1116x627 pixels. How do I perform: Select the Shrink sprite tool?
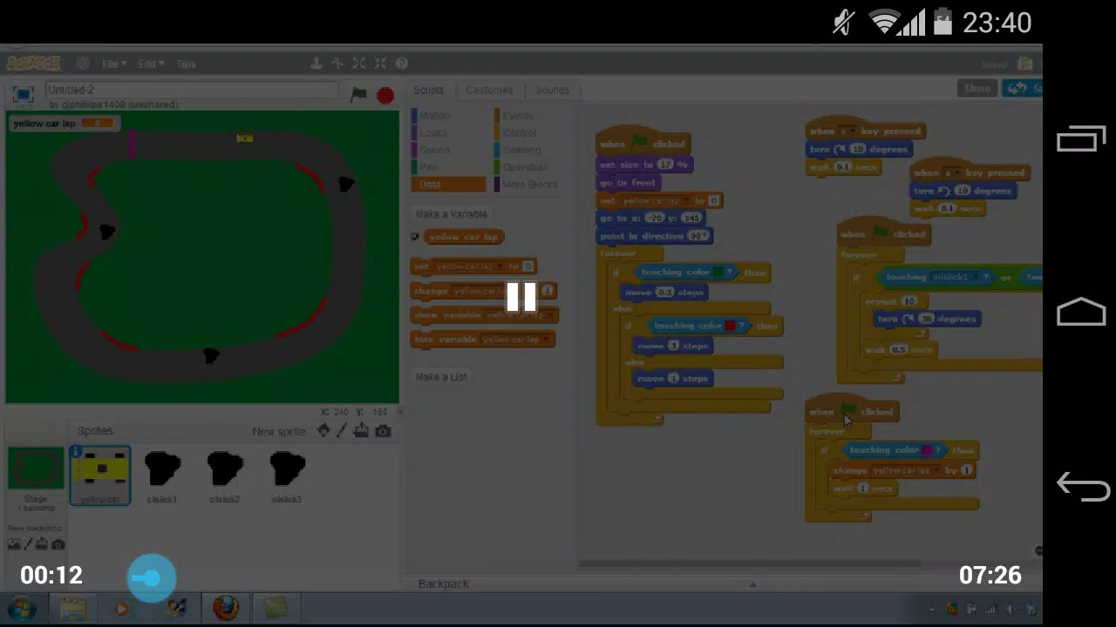pyautogui.click(x=379, y=63)
